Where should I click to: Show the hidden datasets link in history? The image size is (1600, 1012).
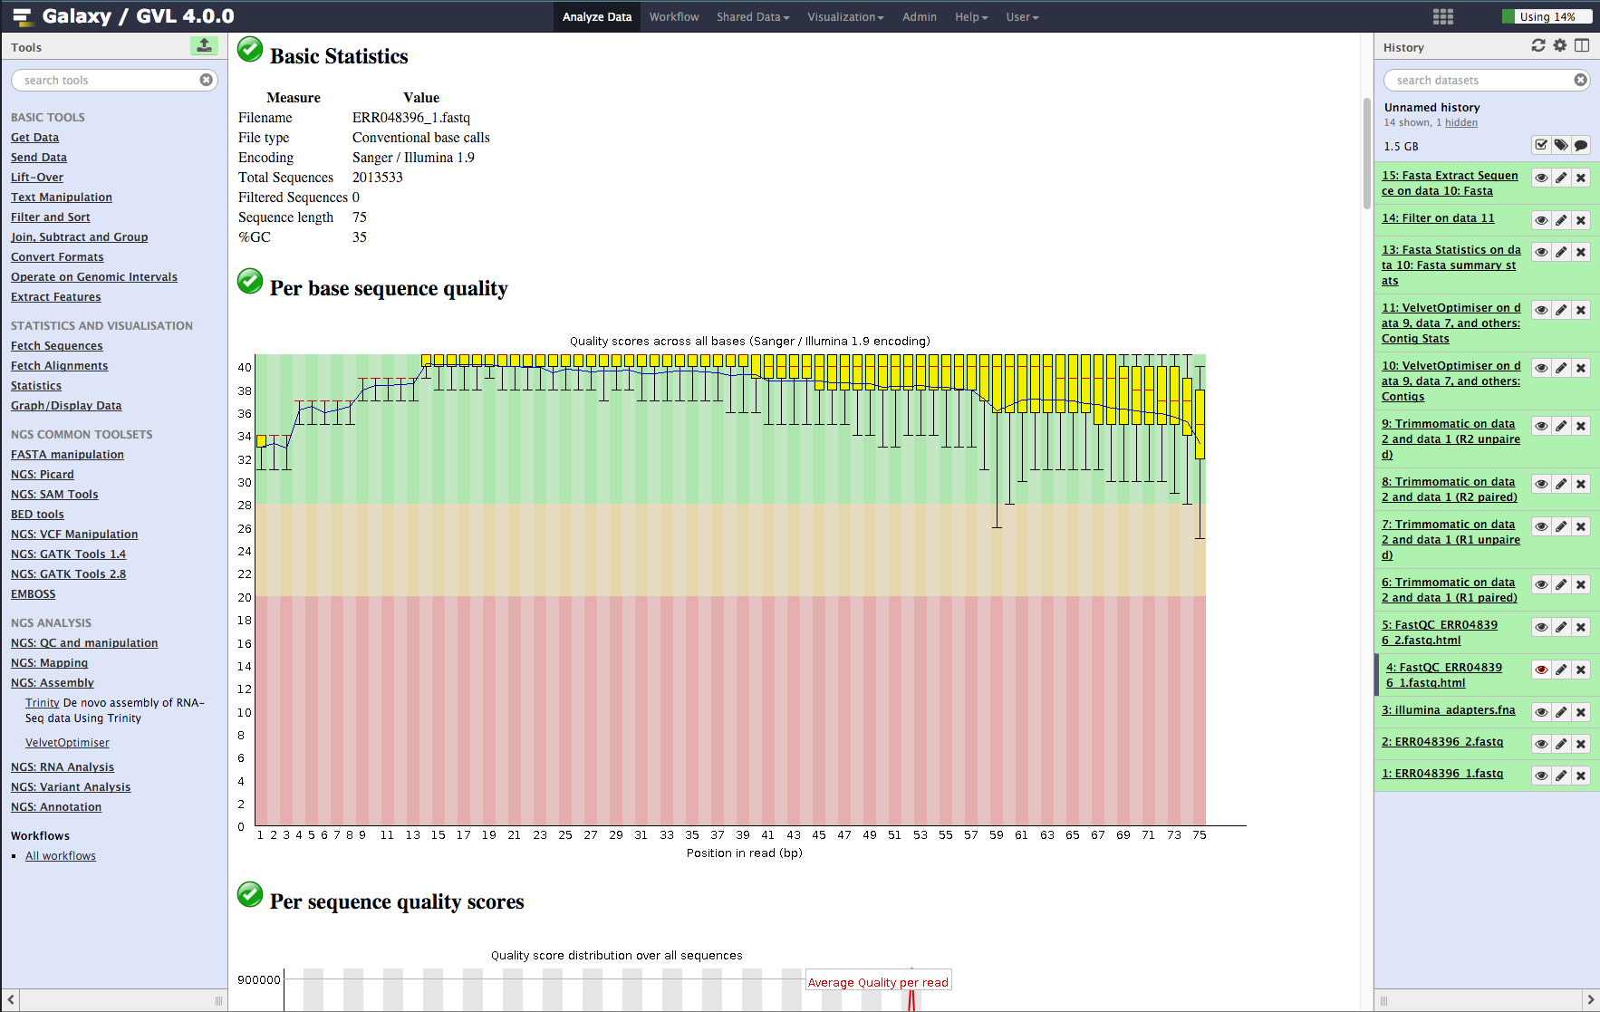pyautogui.click(x=1460, y=122)
